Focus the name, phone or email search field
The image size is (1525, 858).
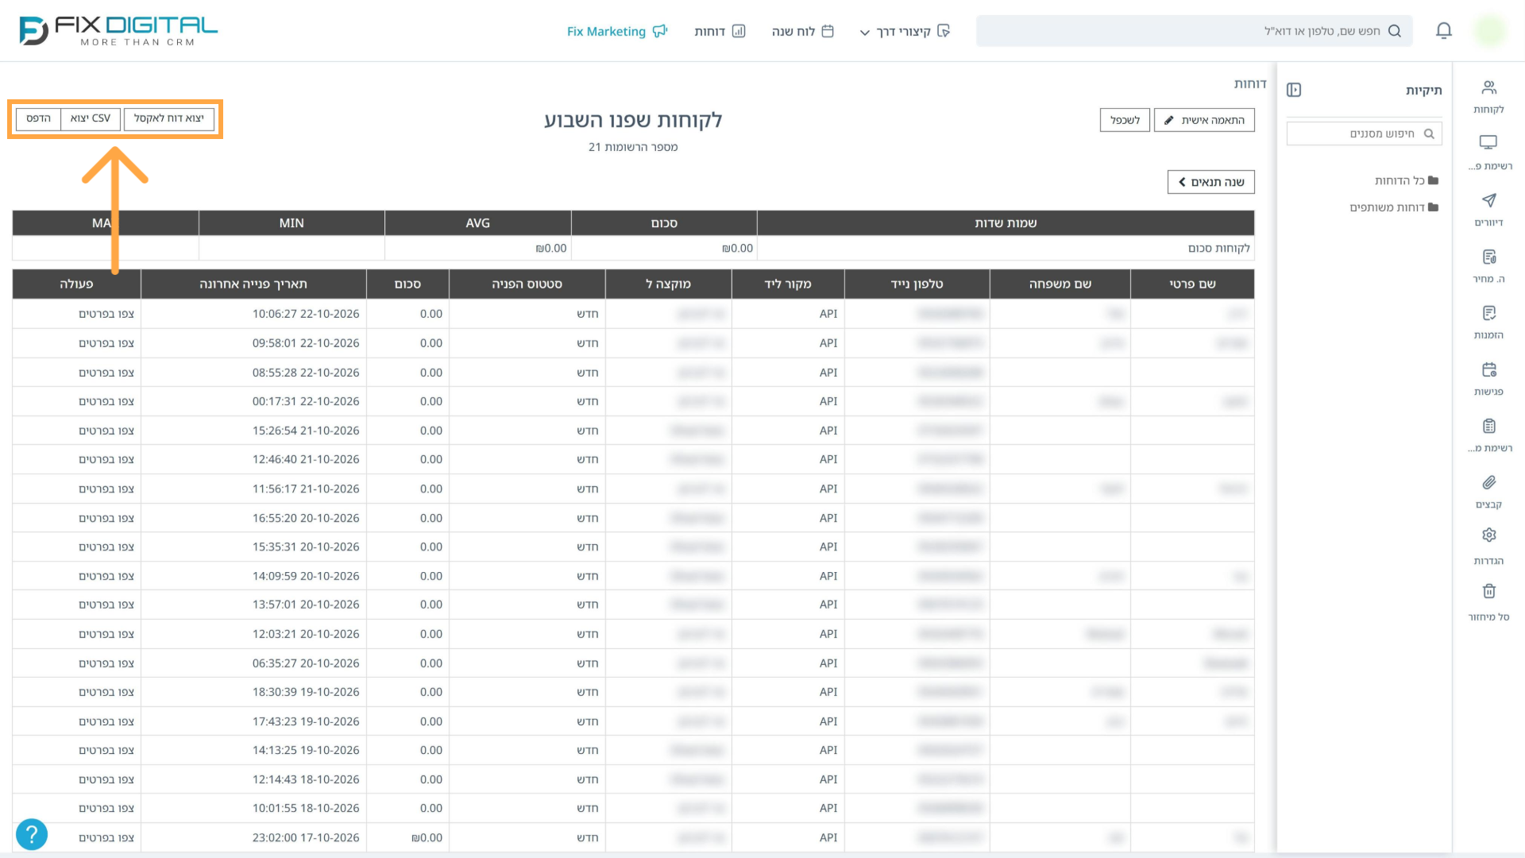coord(1194,31)
